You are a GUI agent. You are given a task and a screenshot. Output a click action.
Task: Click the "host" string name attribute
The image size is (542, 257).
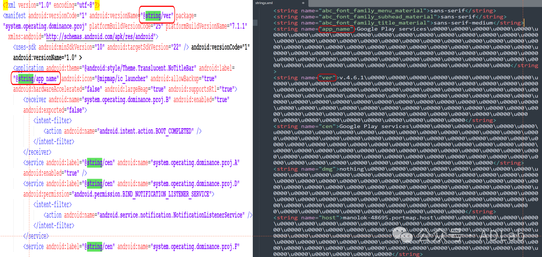329,218
